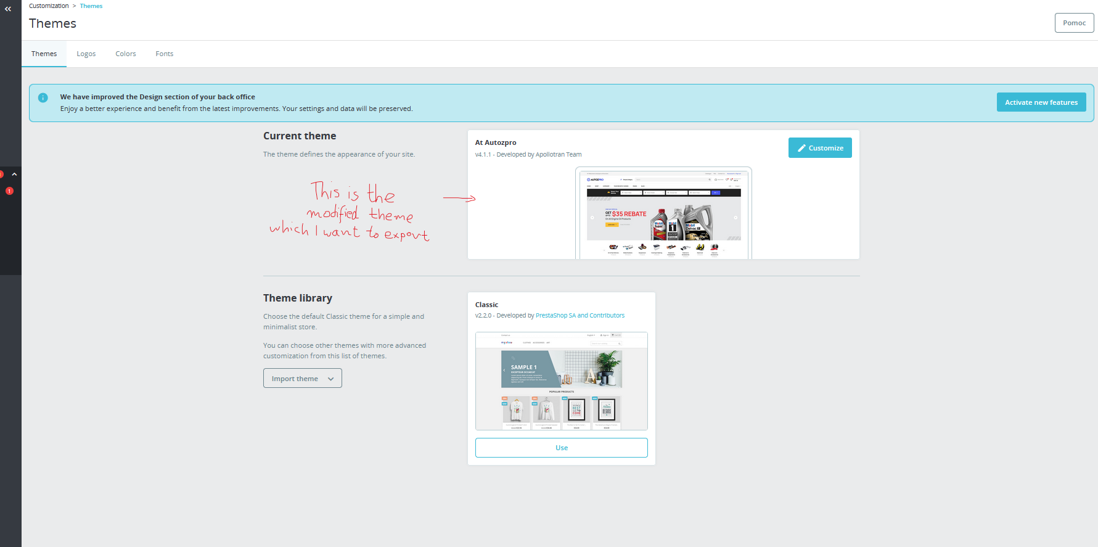Click Themes breadcrumb link
Screen dimensions: 1098x547
click(x=91, y=6)
